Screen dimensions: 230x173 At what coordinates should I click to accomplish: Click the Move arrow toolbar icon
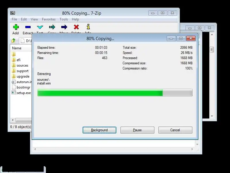[x=64, y=27]
